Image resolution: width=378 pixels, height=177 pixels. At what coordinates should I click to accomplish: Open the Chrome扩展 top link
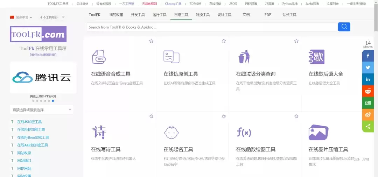[173, 3]
